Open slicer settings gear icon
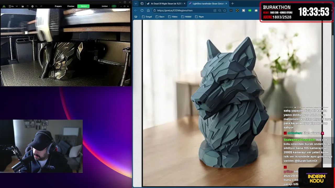Viewport: 335px width, 188px height. coord(32,6)
